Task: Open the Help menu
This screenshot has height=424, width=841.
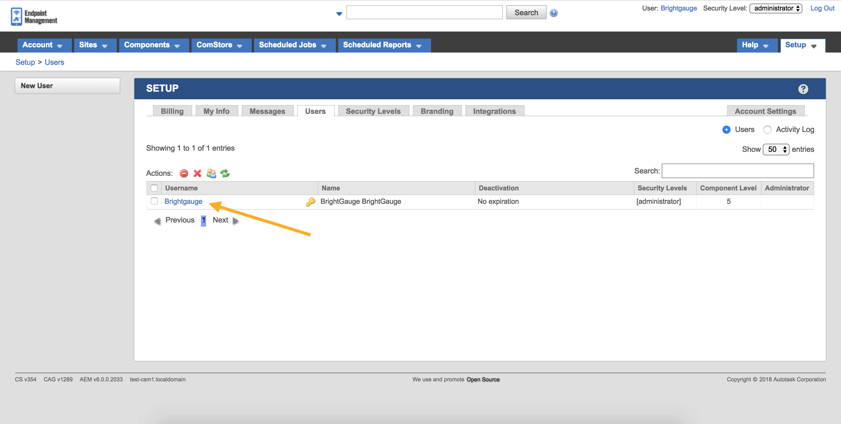Action: coord(757,45)
